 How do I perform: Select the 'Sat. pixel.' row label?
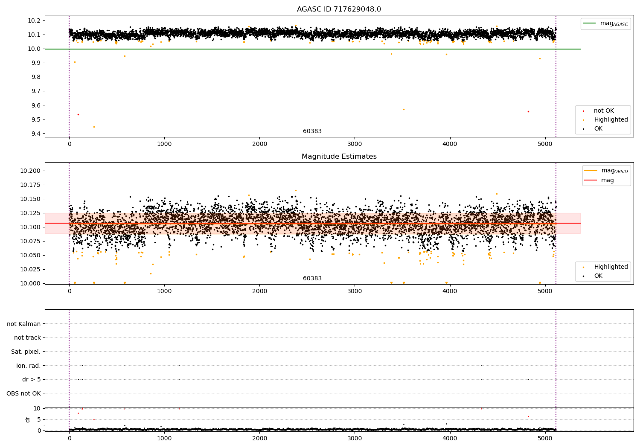click(x=26, y=352)
